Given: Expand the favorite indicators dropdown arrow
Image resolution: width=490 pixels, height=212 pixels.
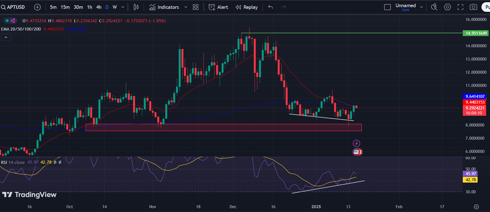Looking at the screenshot, I should point(186,7).
